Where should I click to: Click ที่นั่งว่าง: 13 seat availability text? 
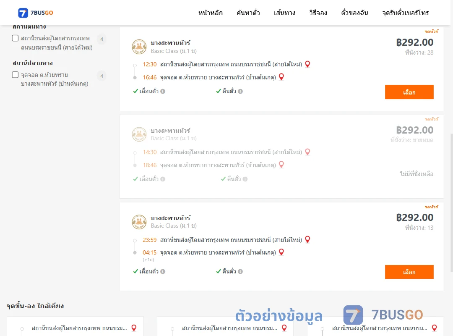click(x=419, y=228)
